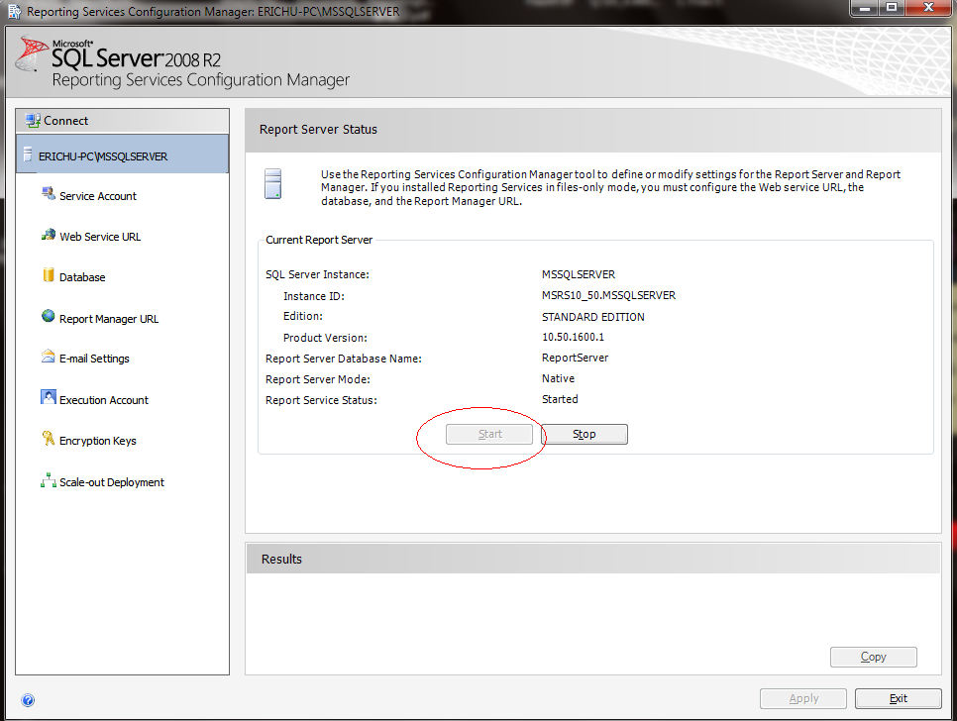Go to the Scale-out Deployment page
Viewport: 957px width, 721px height.
pos(112,482)
